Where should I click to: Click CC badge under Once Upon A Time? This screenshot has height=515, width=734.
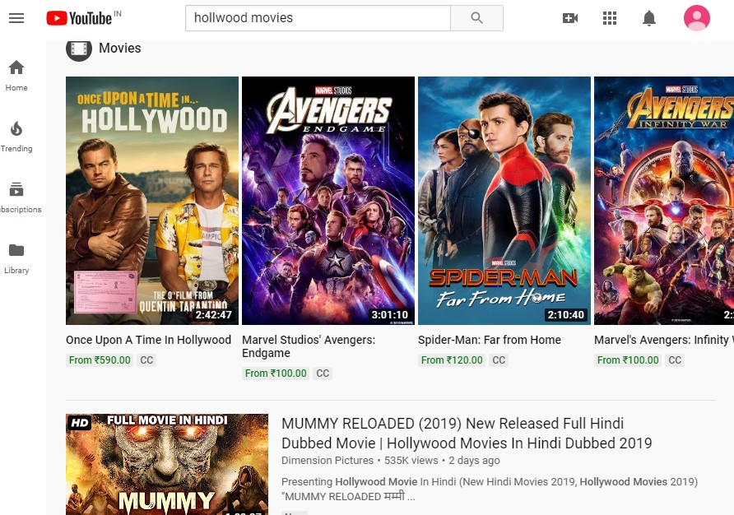tap(146, 360)
